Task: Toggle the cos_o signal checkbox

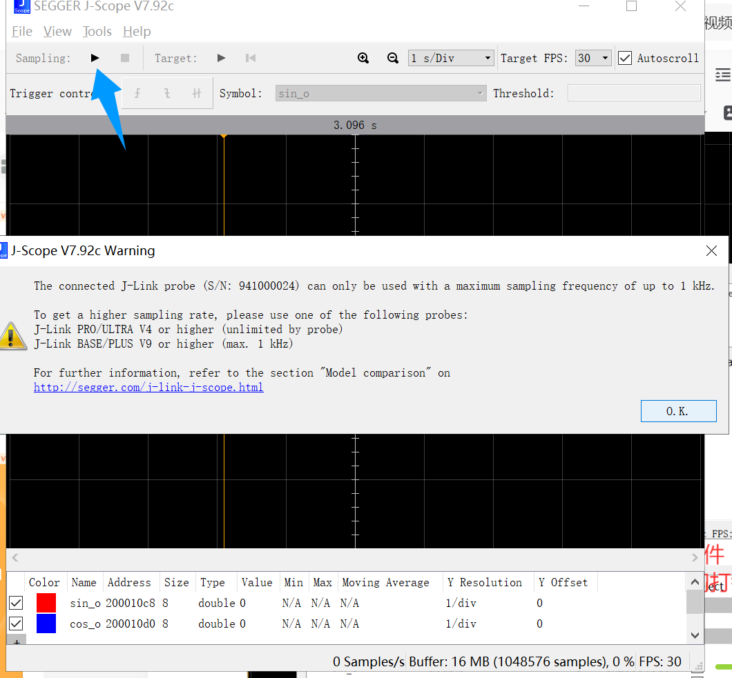Action: coord(16,624)
